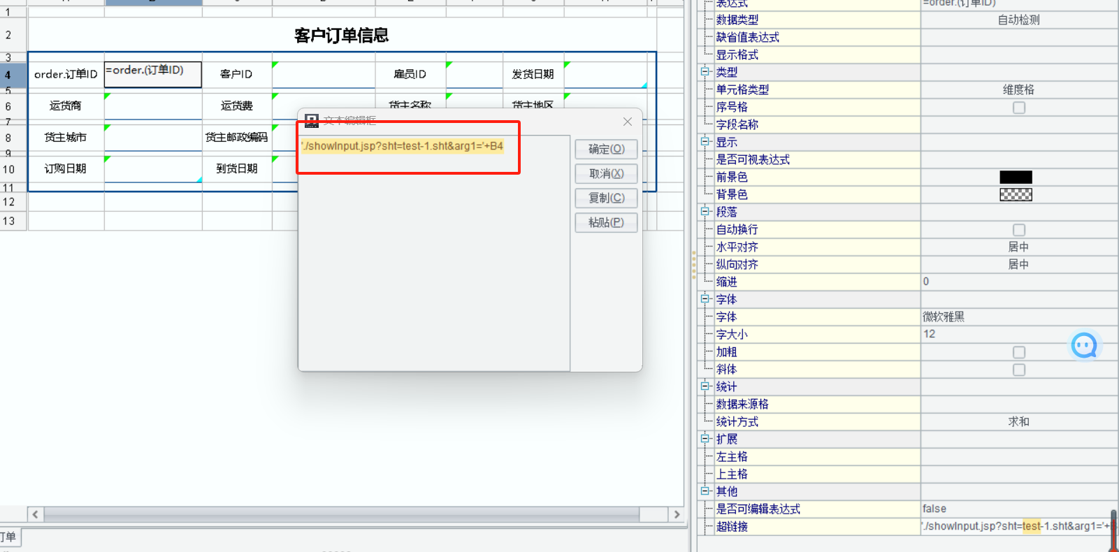Collapse the 类型 property group
The height and width of the screenshot is (552, 1119).
pos(705,71)
